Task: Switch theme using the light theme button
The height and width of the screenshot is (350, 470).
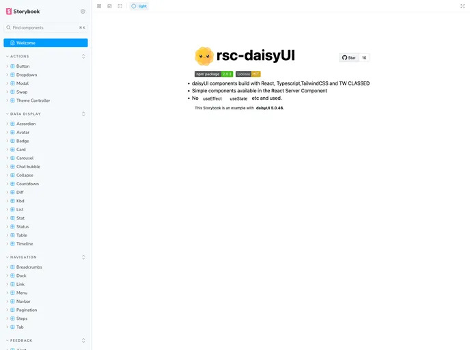Action: (139, 6)
